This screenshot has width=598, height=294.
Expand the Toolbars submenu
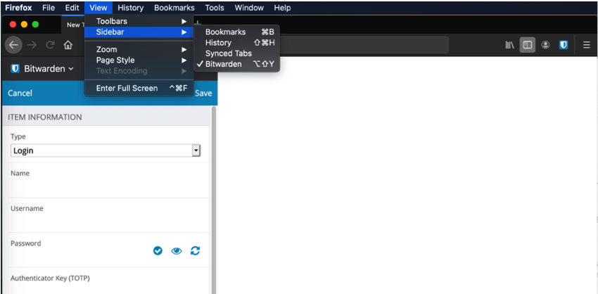pos(139,21)
